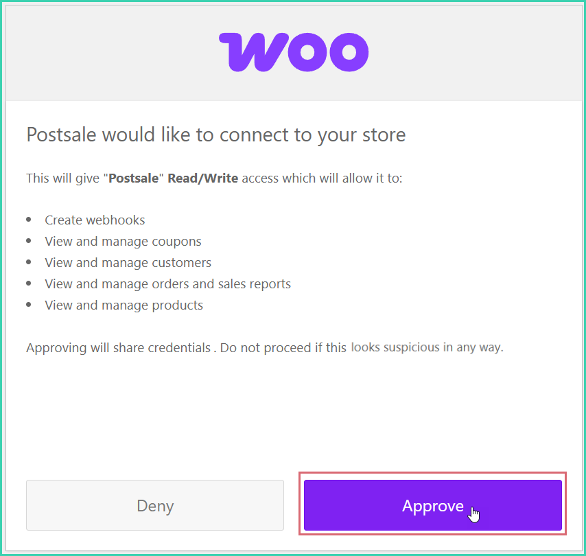Image resolution: width=586 pixels, height=556 pixels.
Task: Click the gray header banner area
Action: click(x=103, y=51)
